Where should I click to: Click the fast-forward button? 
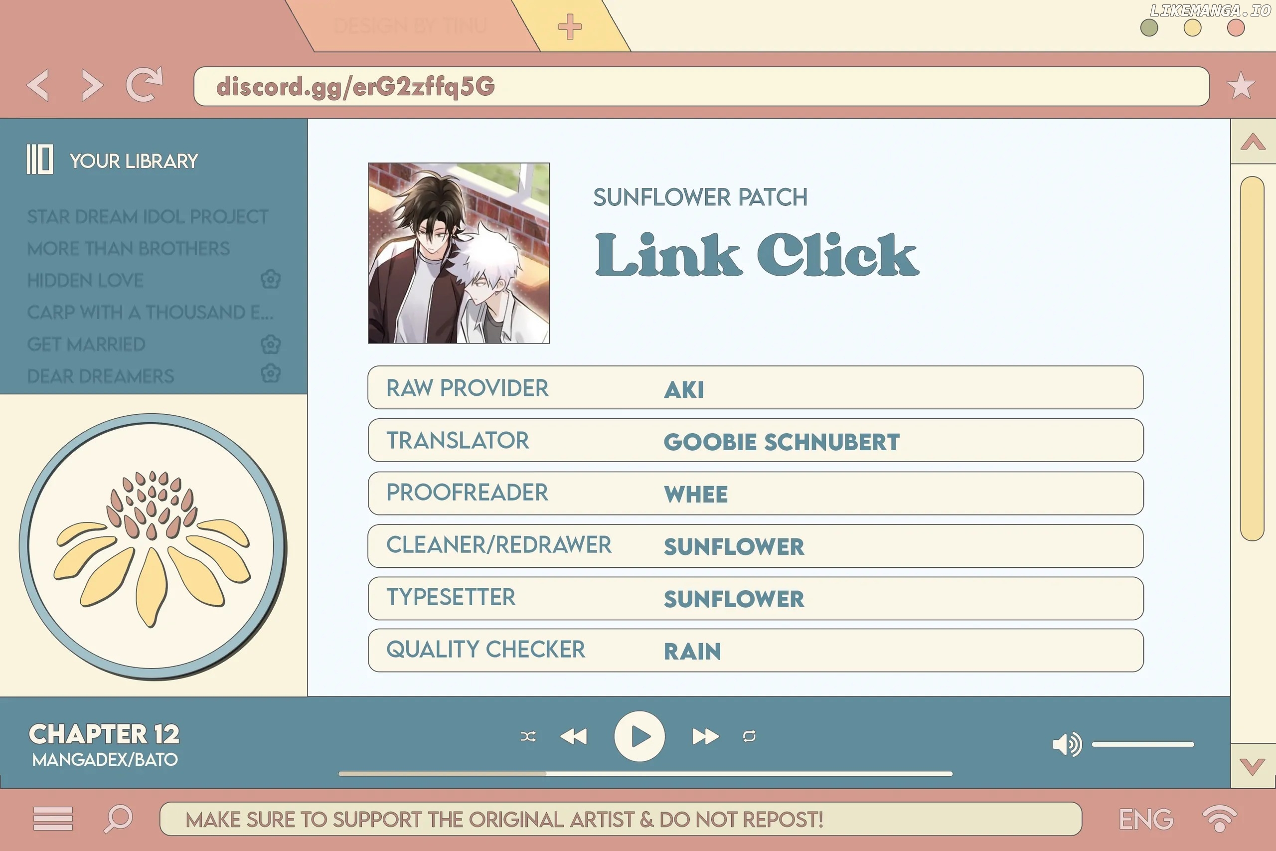(x=705, y=736)
